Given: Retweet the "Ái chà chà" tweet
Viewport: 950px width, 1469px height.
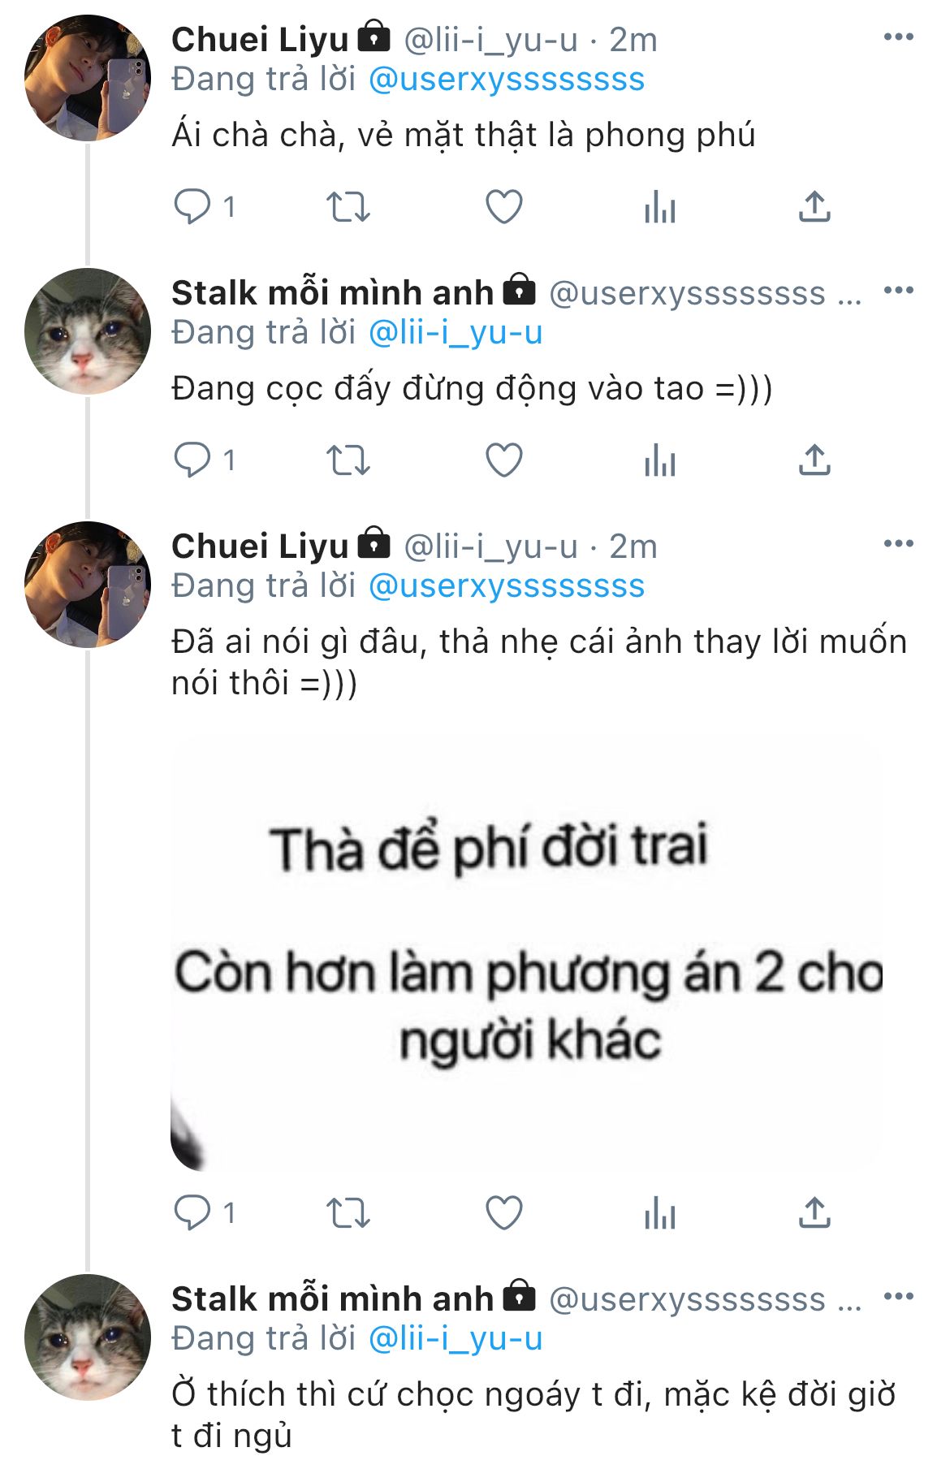Looking at the screenshot, I should (x=348, y=206).
